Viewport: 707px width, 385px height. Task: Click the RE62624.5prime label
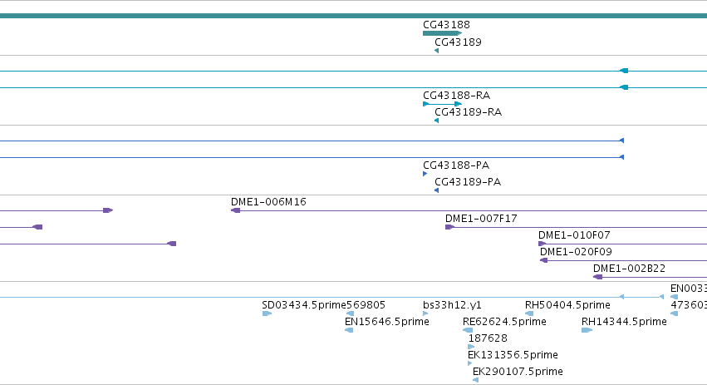pyautogui.click(x=504, y=322)
